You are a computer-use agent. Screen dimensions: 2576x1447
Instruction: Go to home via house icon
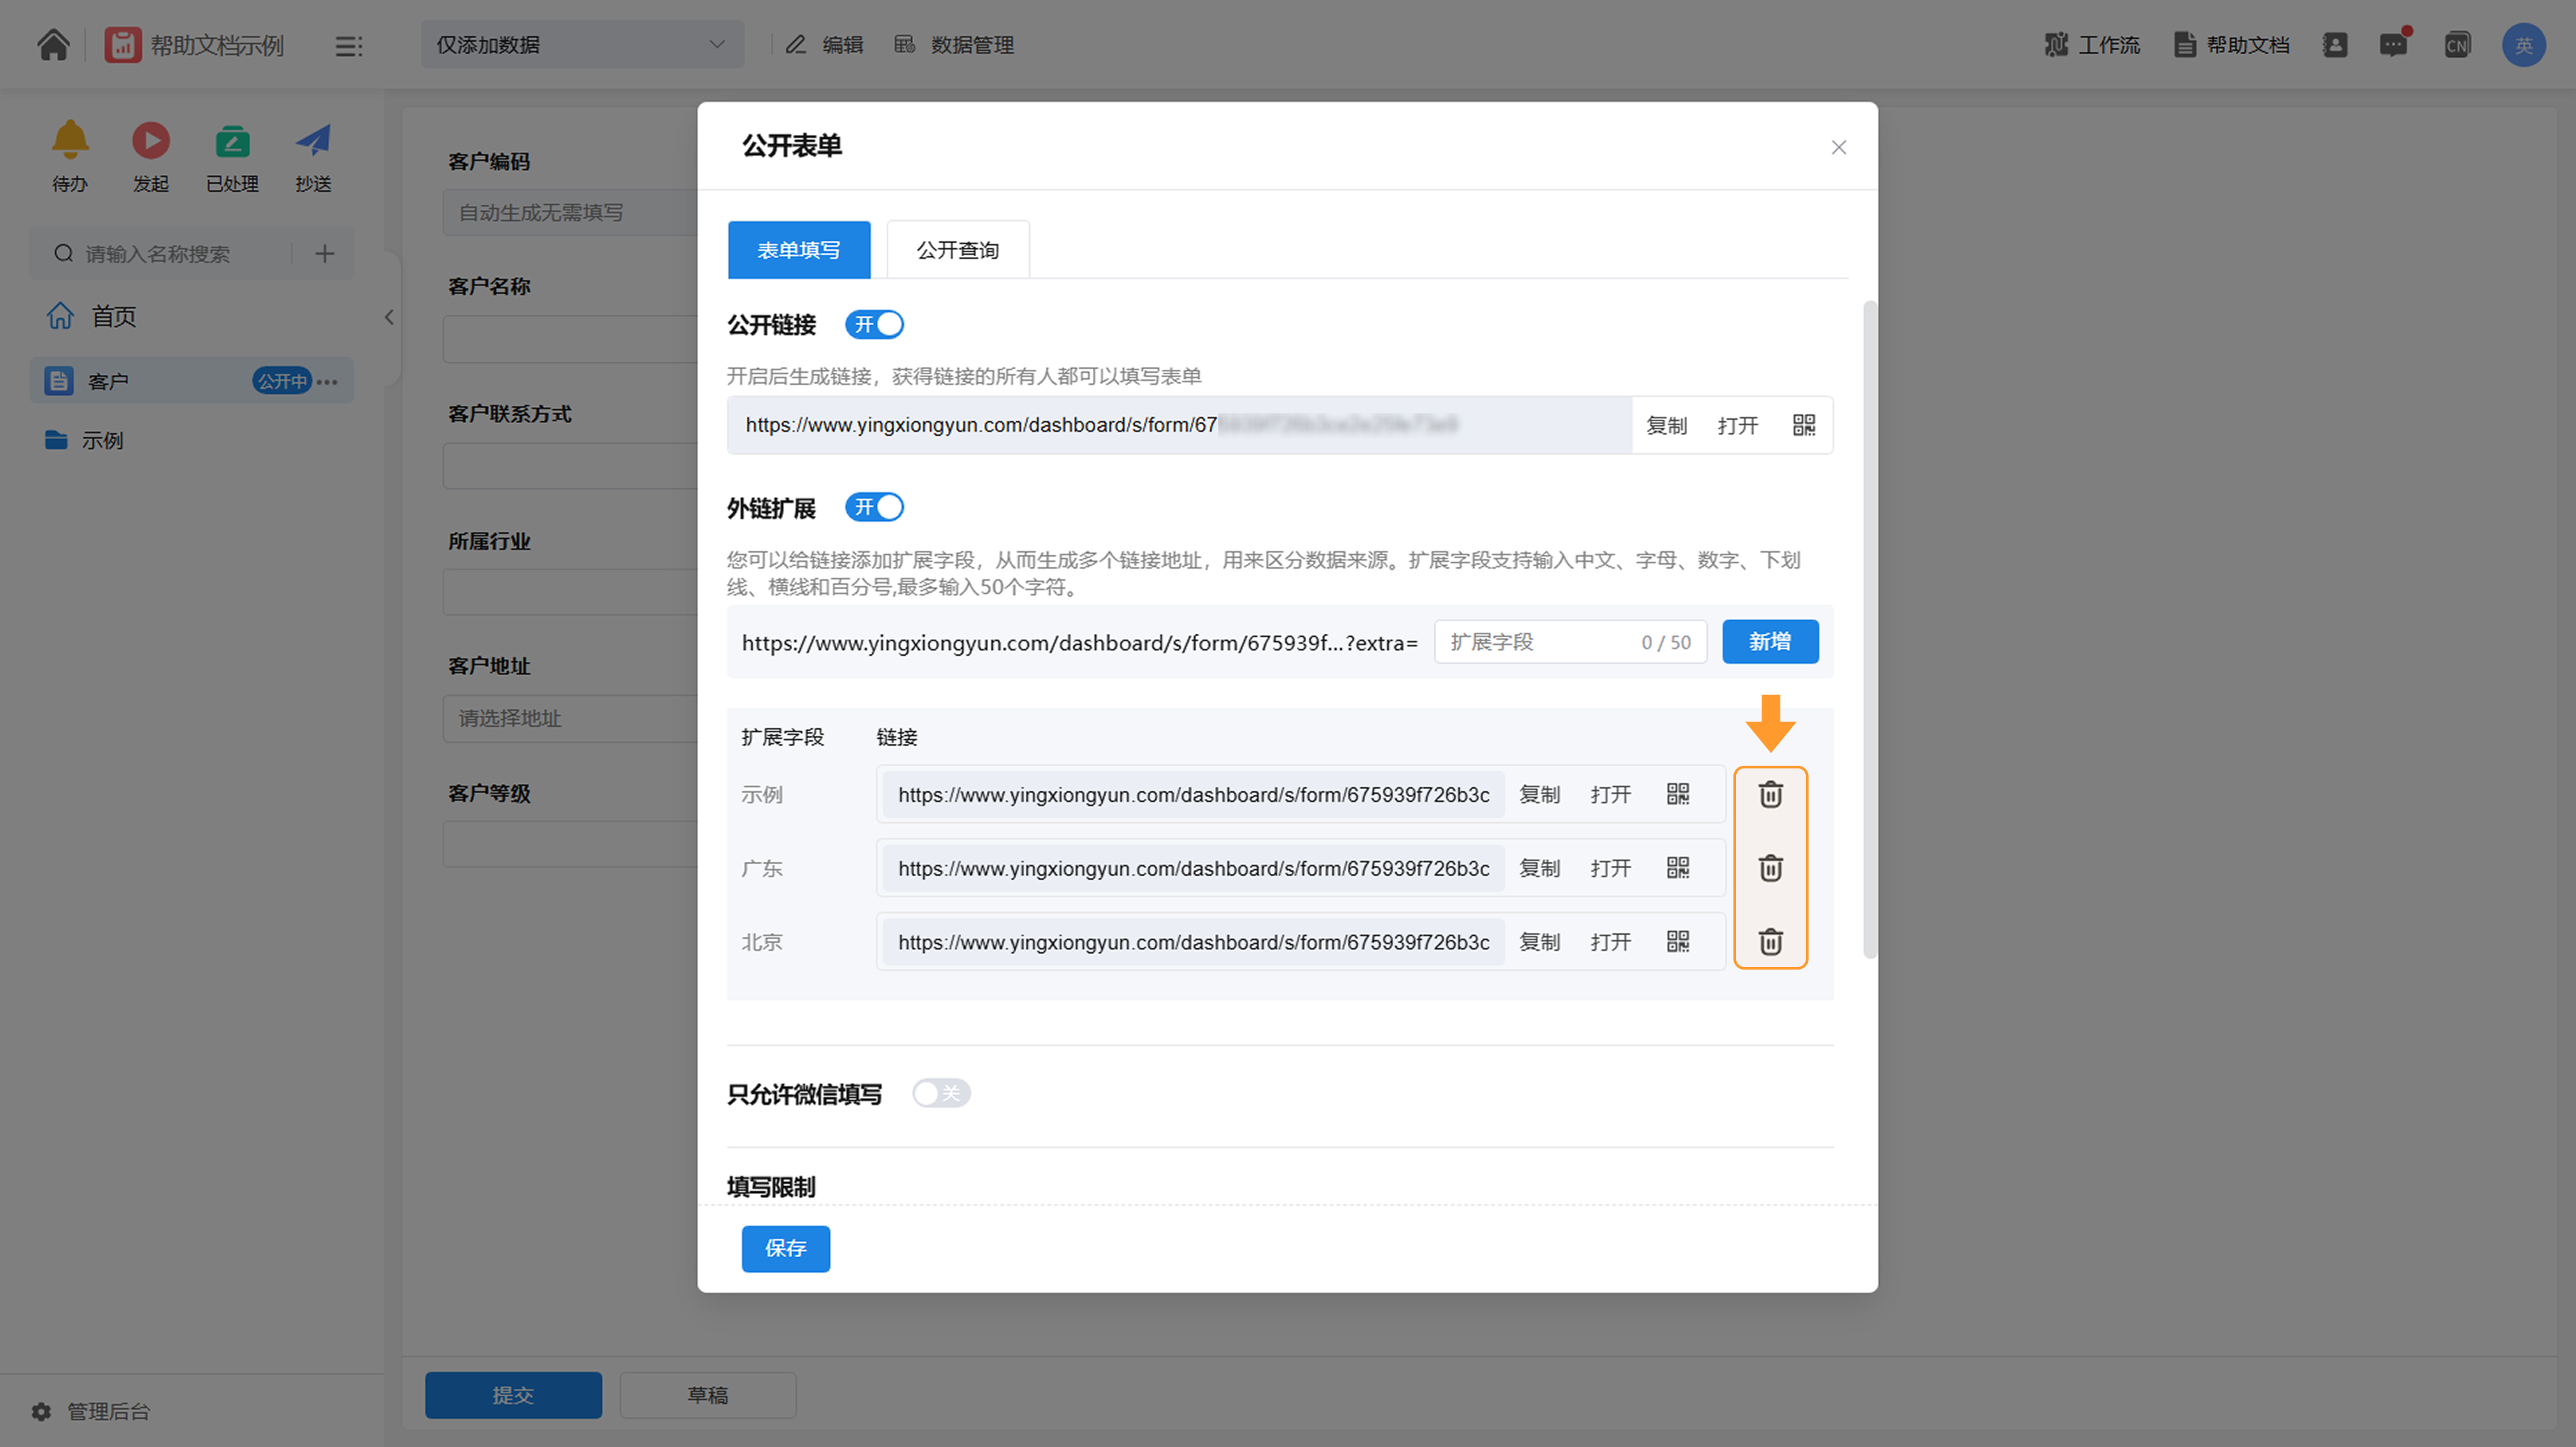tap(53, 45)
